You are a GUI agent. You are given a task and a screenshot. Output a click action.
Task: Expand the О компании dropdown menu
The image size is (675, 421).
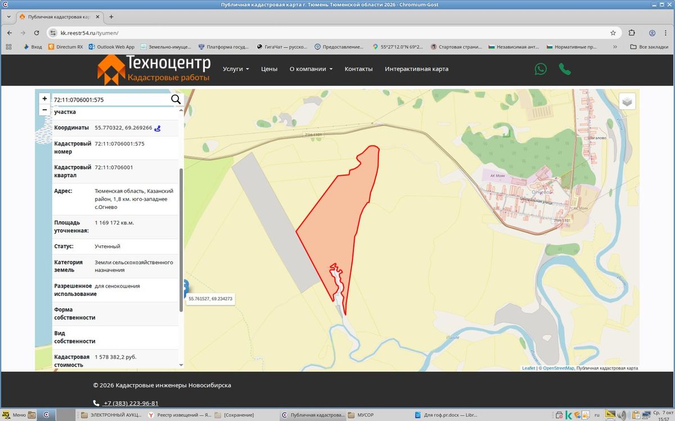[311, 69]
